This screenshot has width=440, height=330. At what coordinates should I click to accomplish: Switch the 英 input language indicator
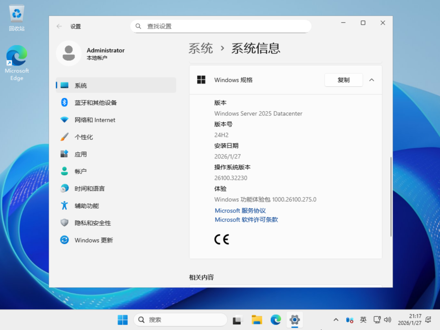pos(363,320)
